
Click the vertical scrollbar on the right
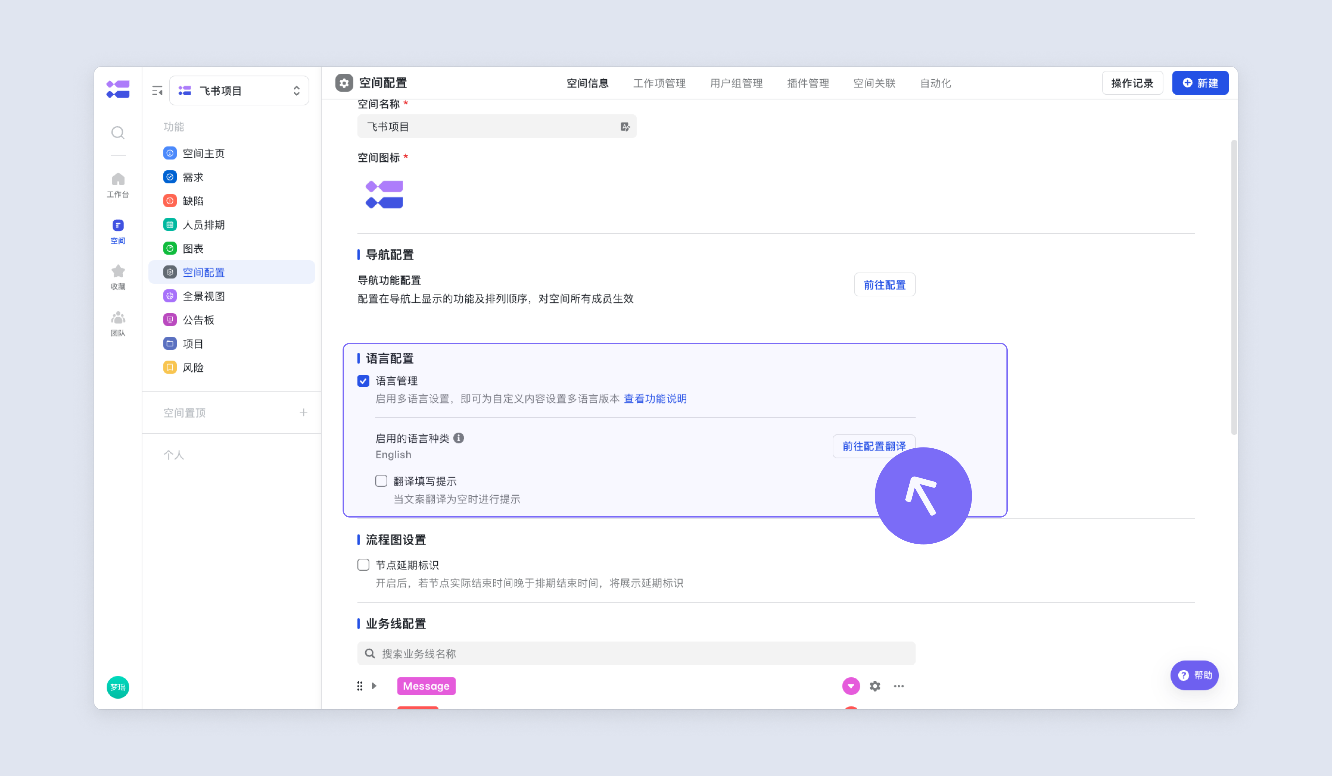coord(1234,287)
